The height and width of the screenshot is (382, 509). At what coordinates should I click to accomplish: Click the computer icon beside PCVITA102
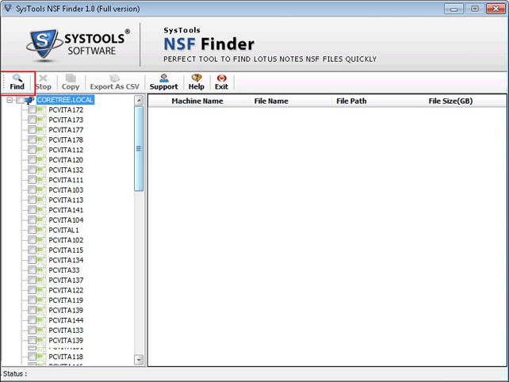click(41, 240)
